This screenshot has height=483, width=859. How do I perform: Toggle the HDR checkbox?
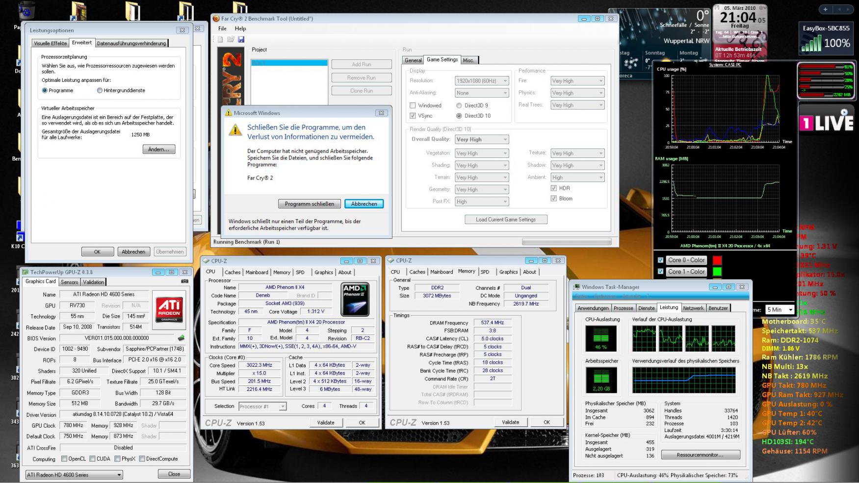[554, 188]
